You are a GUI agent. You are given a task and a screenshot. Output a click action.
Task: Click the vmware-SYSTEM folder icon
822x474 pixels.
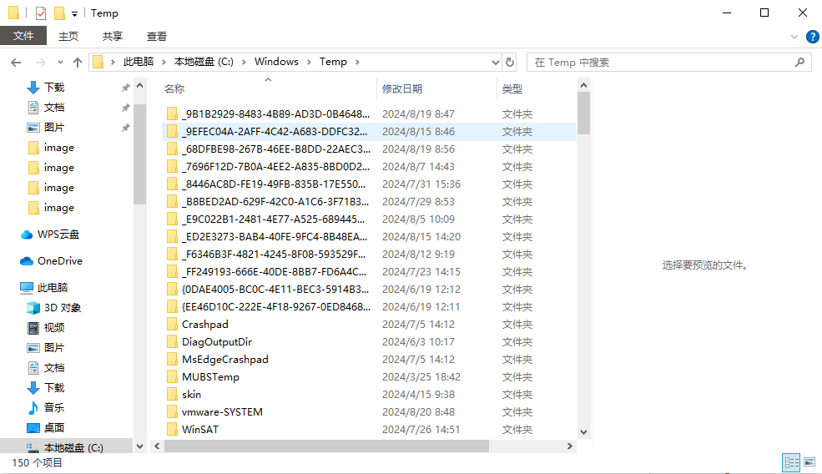tap(172, 412)
